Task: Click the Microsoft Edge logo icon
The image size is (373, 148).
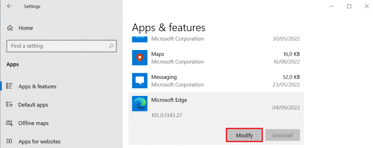Action: [140, 104]
